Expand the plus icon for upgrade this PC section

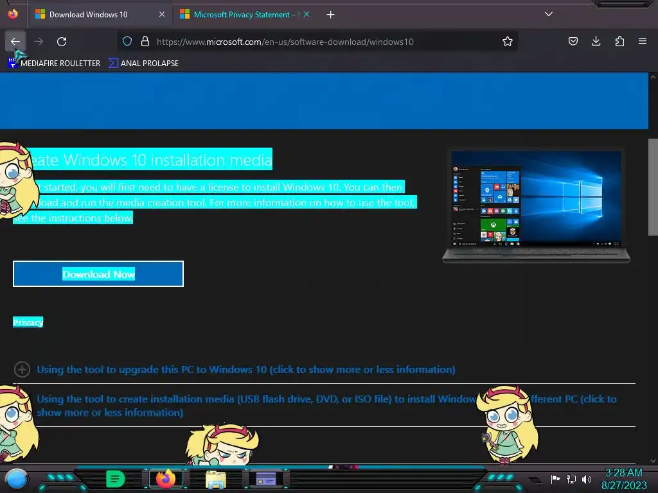[22, 369]
